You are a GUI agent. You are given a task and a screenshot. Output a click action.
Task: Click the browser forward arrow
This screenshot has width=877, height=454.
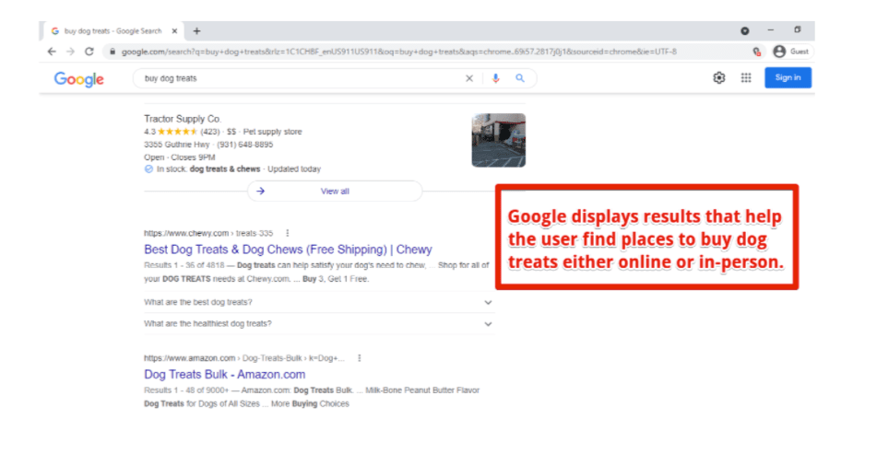[x=70, y=52]
